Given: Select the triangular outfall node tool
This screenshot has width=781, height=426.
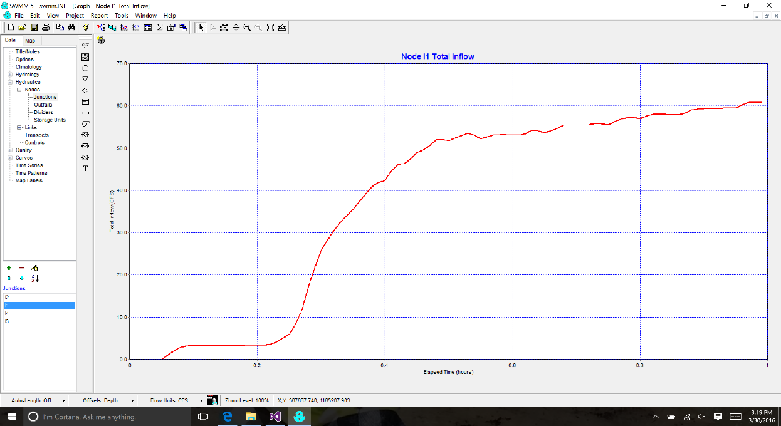Looking at the screenshot, I should 85,79.
